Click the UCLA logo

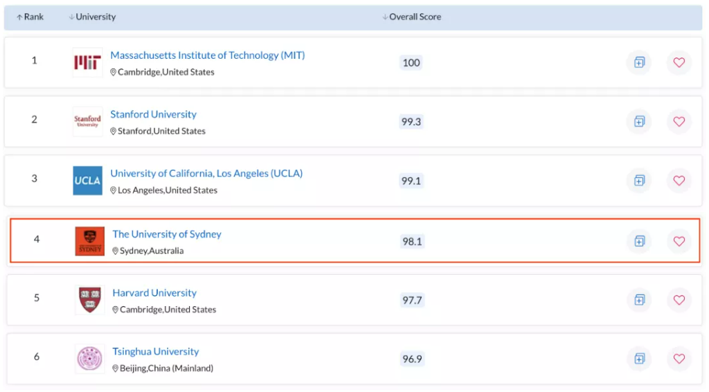[x=88, y=181]
